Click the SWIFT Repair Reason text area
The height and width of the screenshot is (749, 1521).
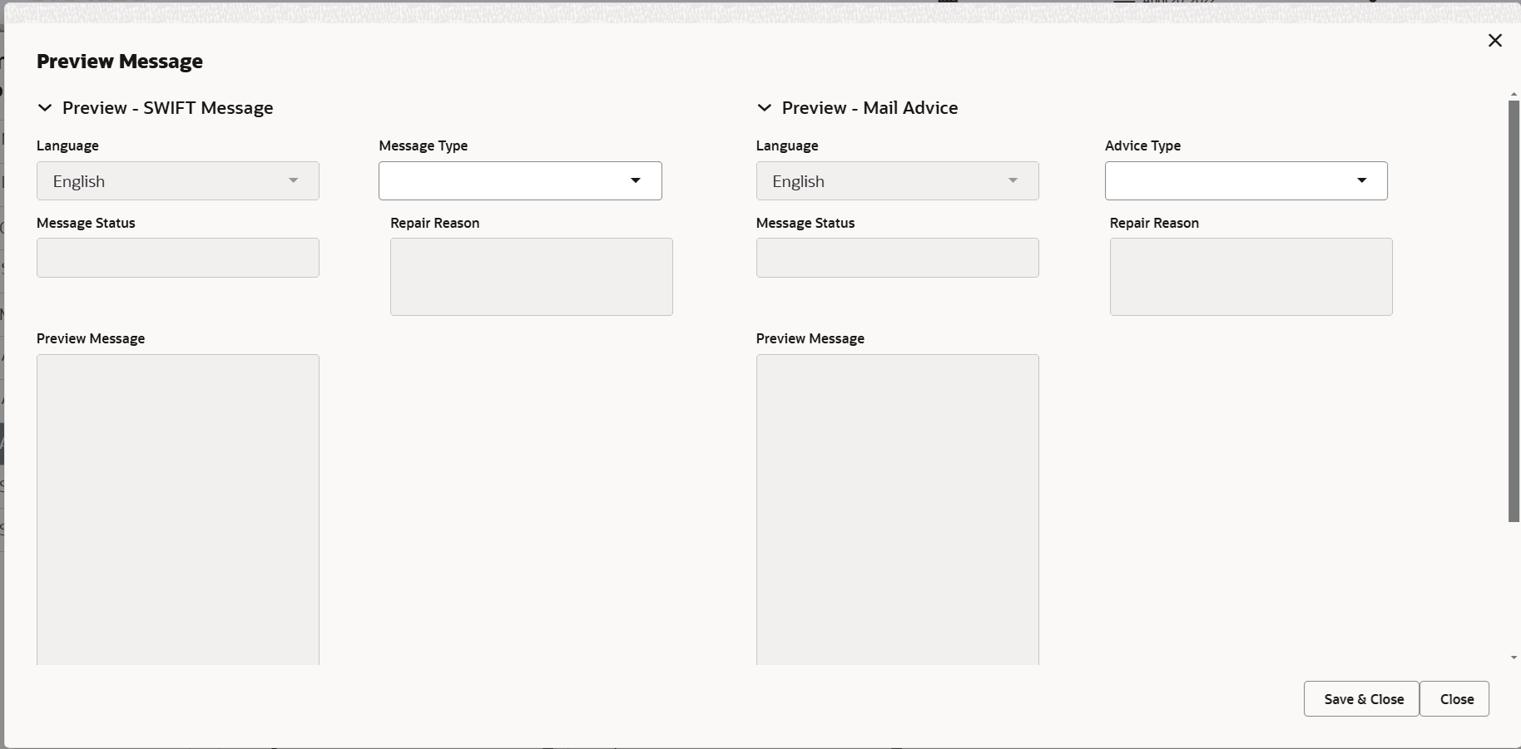[532, 277]
